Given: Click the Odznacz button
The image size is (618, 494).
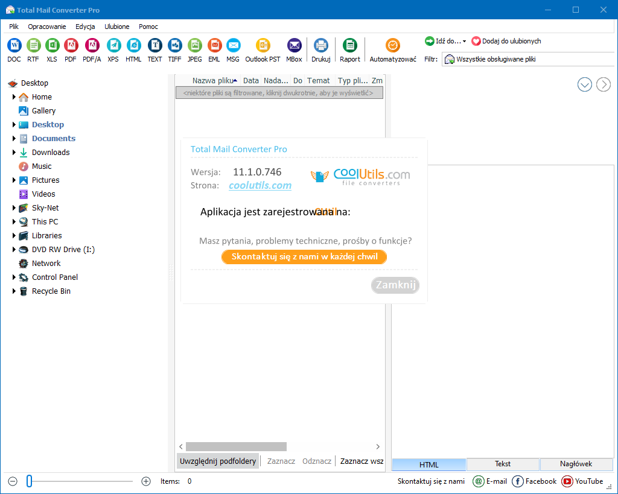Looking at the screenshot, I should coord(317,461).
